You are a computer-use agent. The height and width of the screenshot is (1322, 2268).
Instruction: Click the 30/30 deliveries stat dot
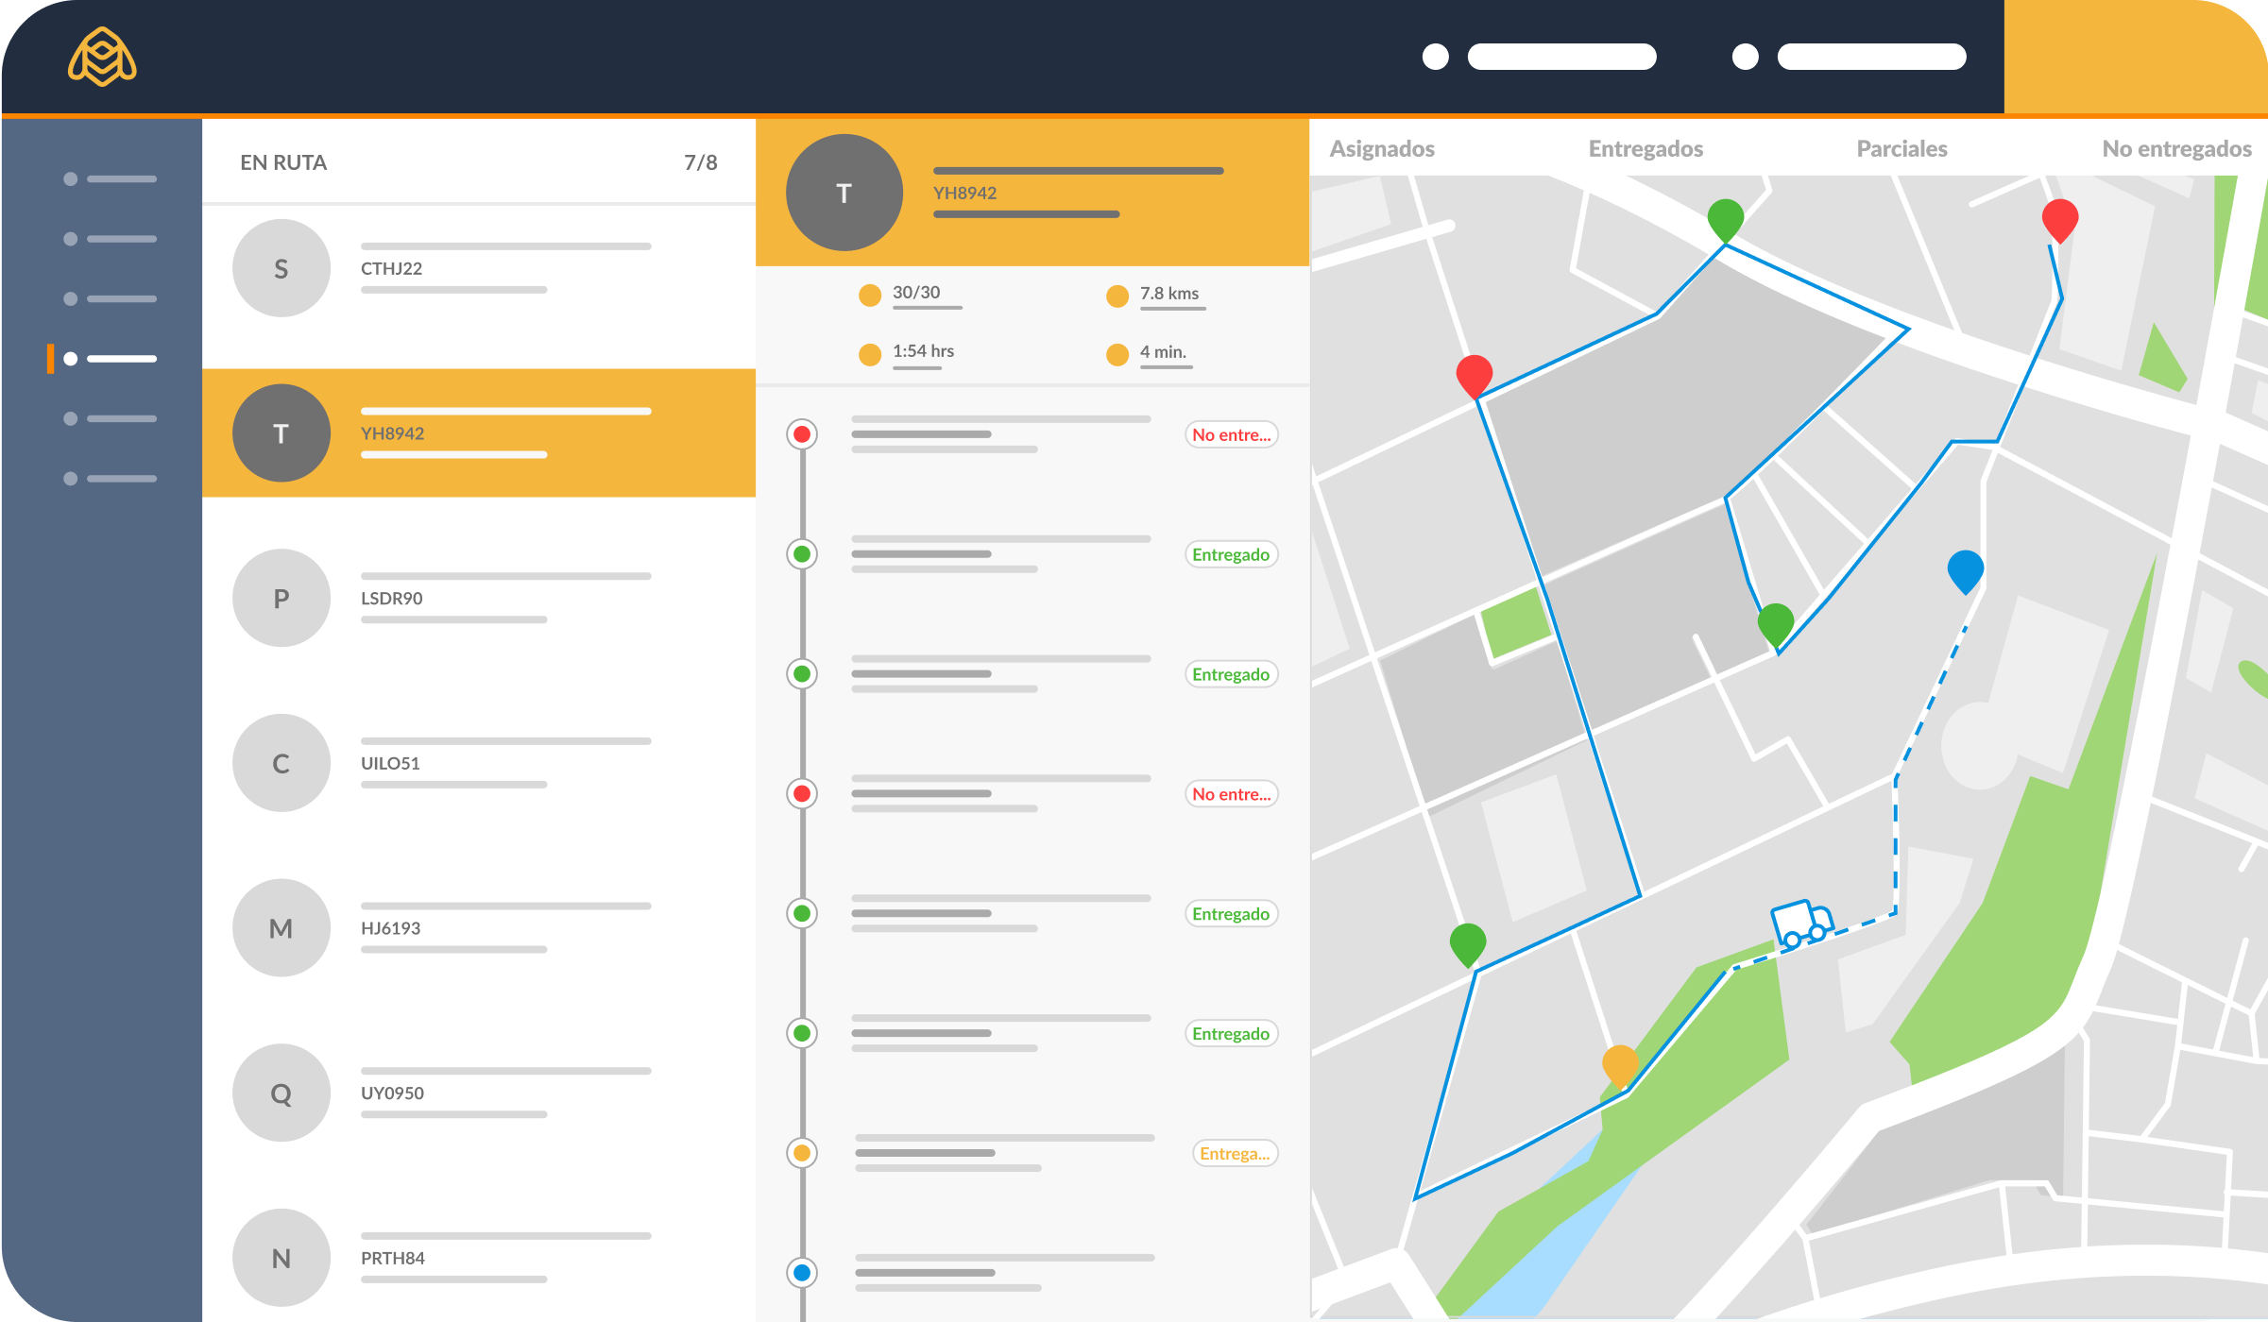870,296
